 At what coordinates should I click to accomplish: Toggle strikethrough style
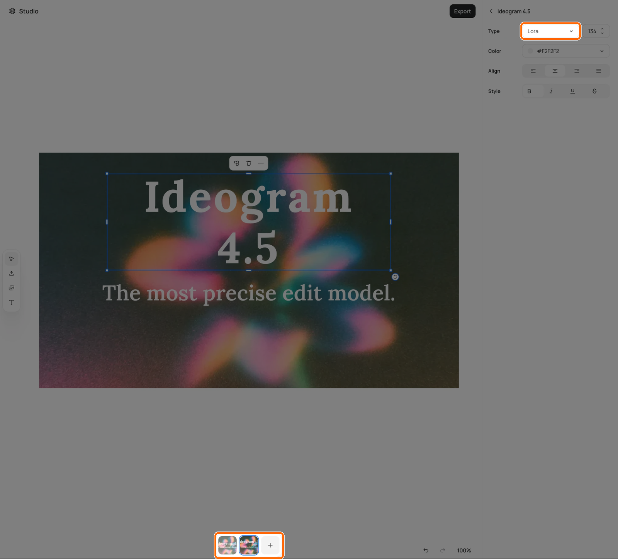coord(594,91)
